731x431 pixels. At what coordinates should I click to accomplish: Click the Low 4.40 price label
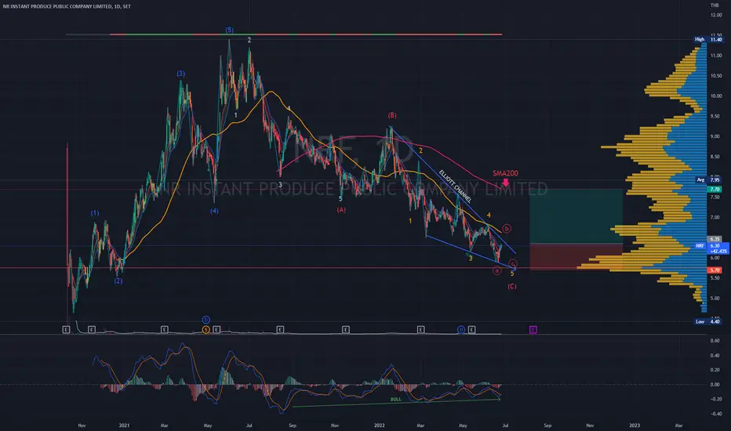pos(707,321)
